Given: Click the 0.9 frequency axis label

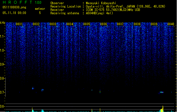Looking at the screenshot, I should point(3,64).
